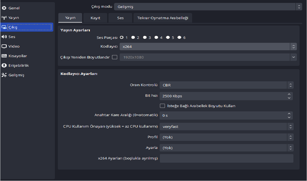Toggle İsteğe Bağlı Arabellek Boyutu Kullan
The image size is (307, 181).
[162, 106]
